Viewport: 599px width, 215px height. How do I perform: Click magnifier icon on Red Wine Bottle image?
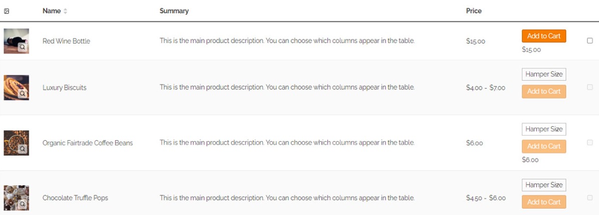[x=23, y=48]
